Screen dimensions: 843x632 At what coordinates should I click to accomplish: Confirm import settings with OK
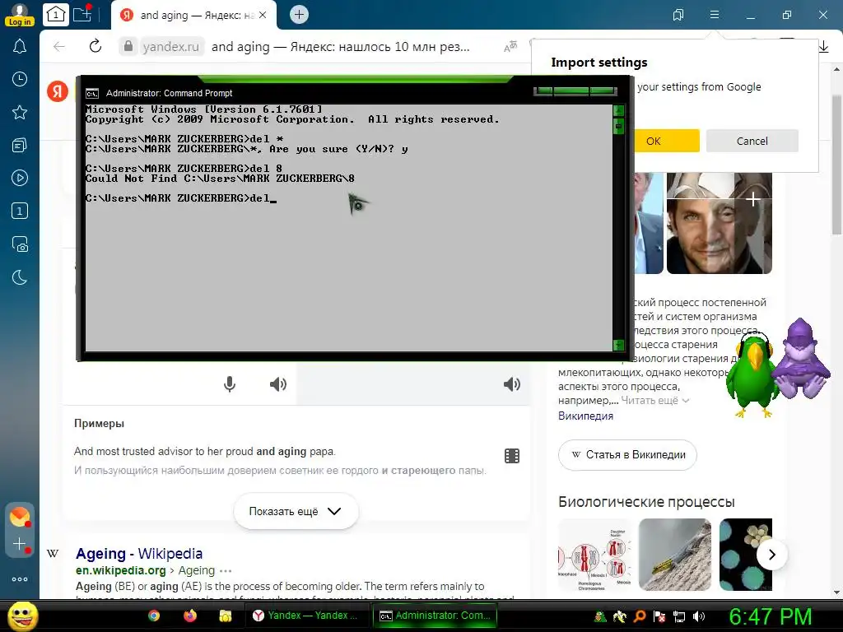(x=665, y=141)
